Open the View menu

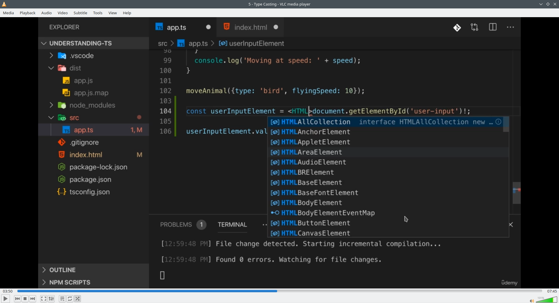[x=113, y=13]
